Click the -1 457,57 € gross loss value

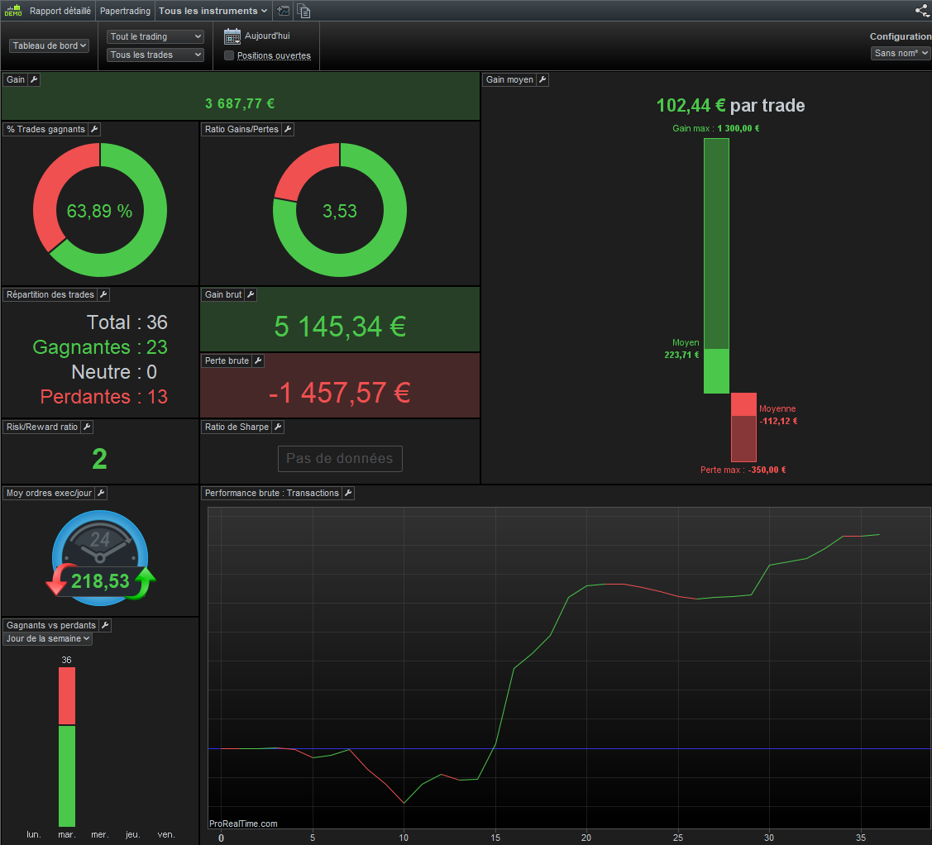339,393
